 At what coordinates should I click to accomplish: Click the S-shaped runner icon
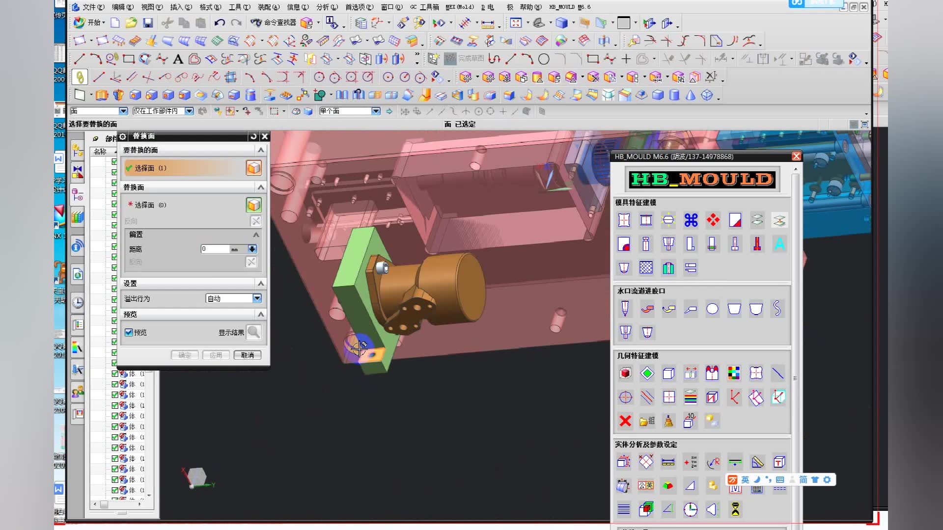coord(777,308)
